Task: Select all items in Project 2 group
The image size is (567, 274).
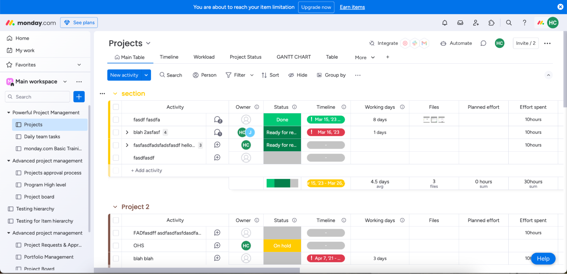Action: pyautogui.click(x=116, y=220)
